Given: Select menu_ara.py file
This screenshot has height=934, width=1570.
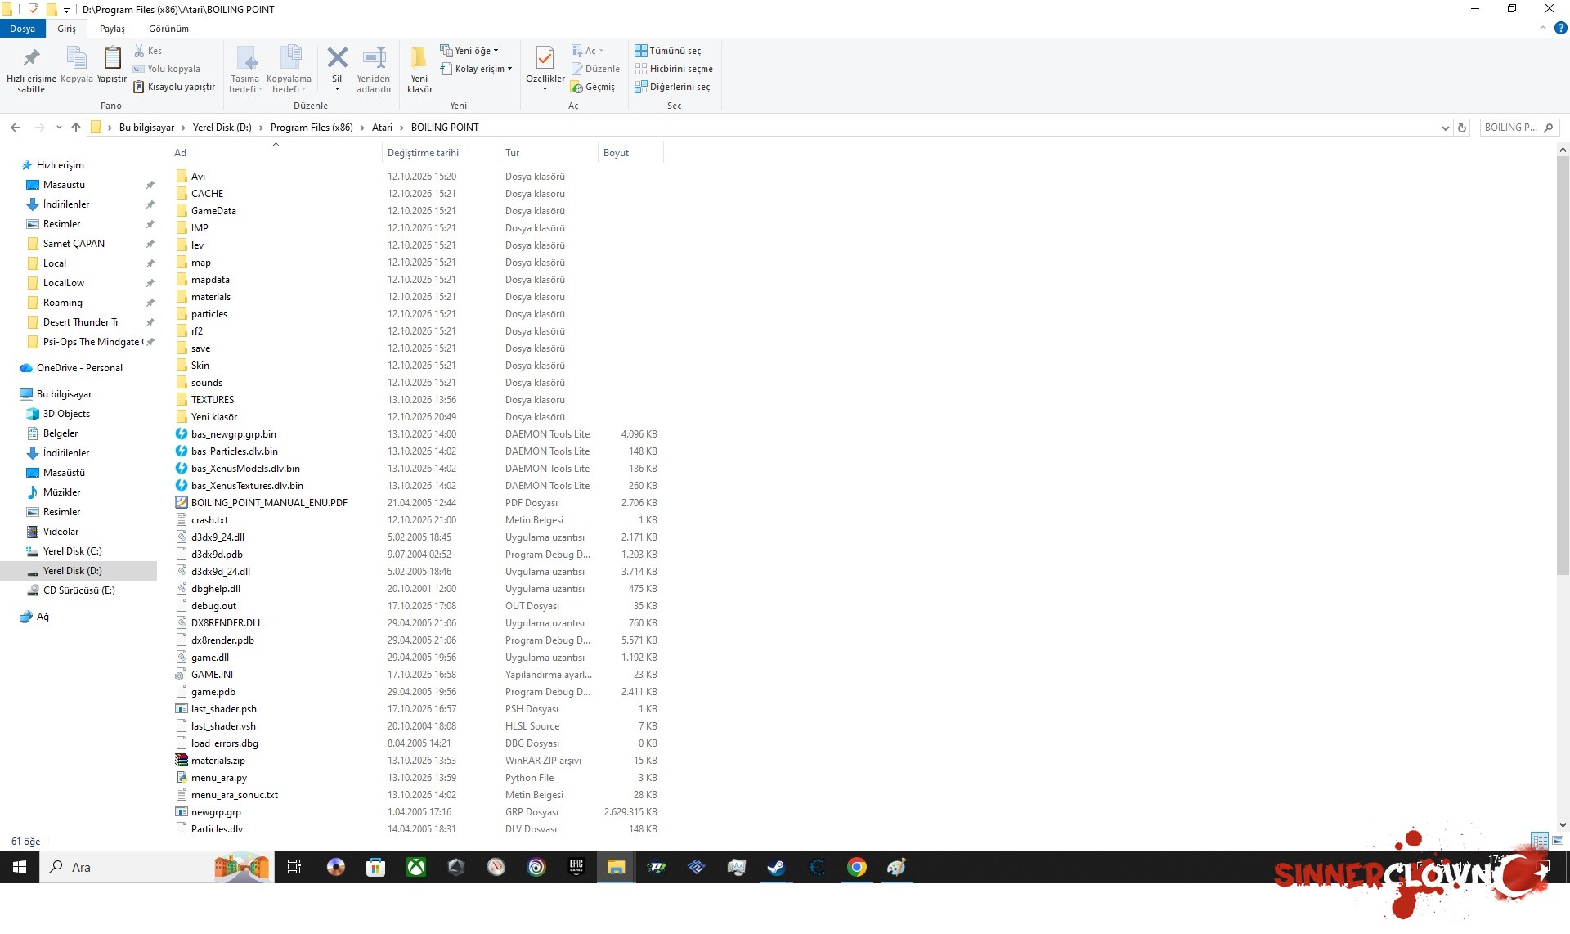Looking at the screenshot, I should (x=218, y=778).
